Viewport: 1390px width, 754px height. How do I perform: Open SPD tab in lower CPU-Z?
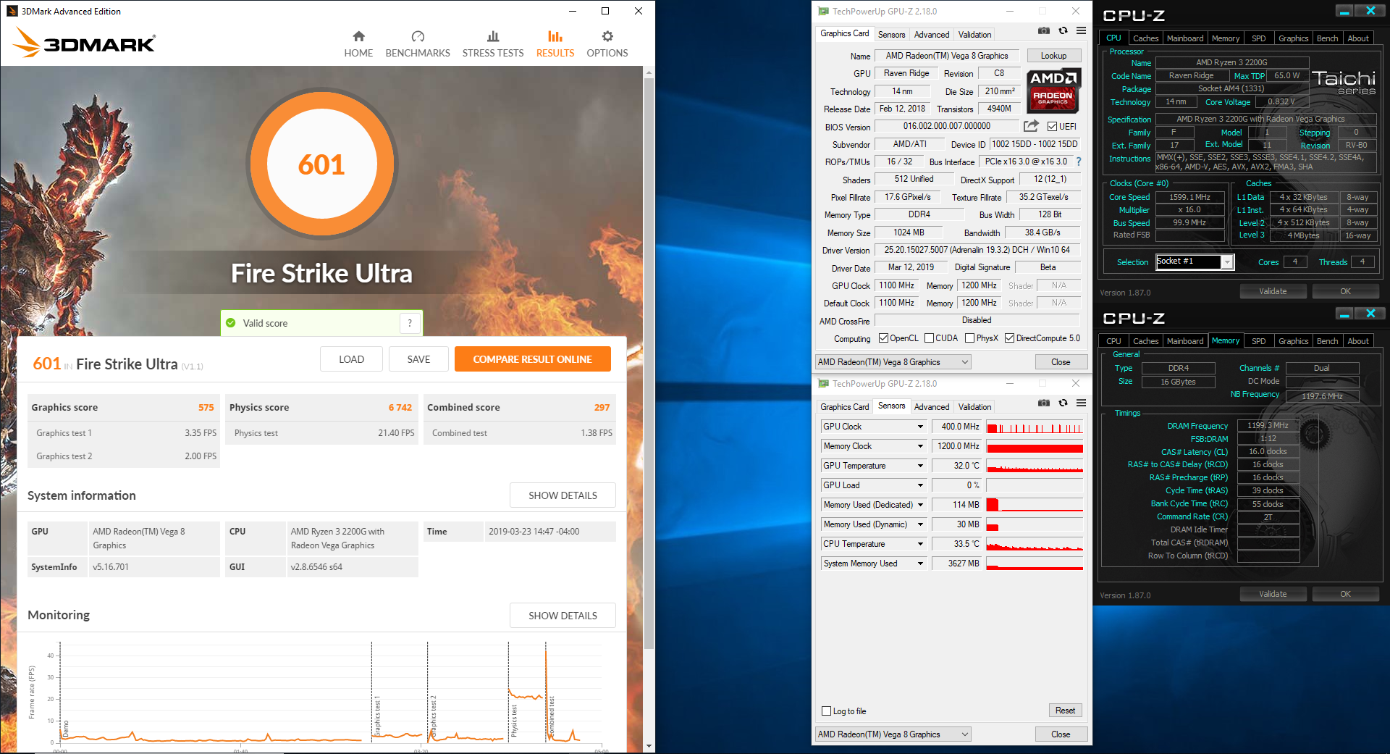click(x=1259, y=341)
